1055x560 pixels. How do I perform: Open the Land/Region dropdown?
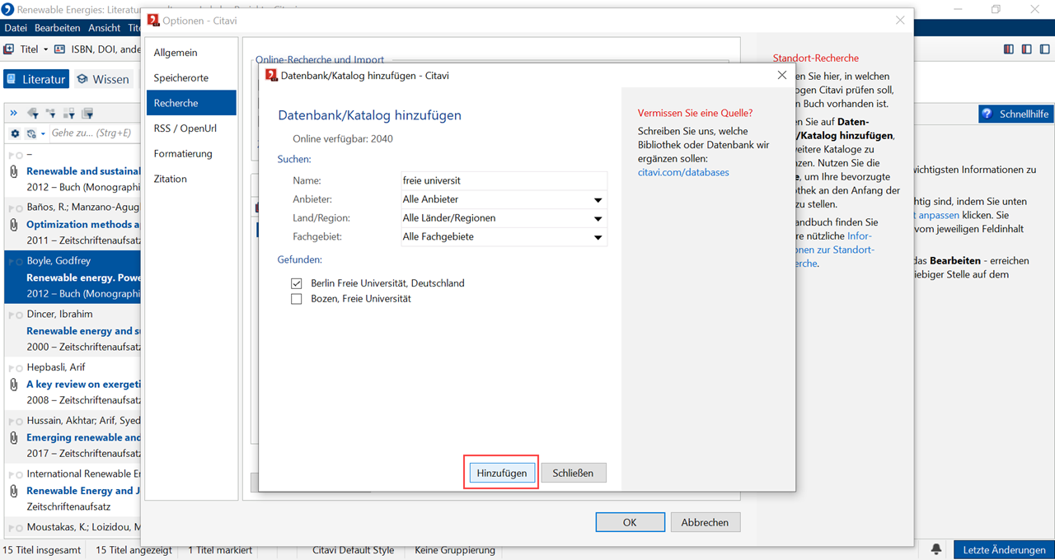pyautogui.click(x=598, y=219)
